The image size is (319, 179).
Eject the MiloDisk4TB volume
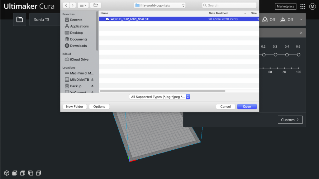92,80
